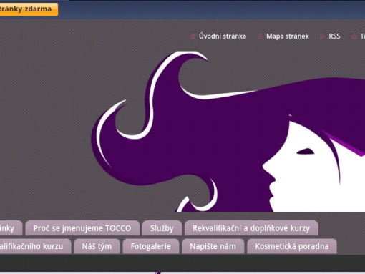365x274 pixels.
Task: Open the Náš tým tab
Action: [97, 246]
